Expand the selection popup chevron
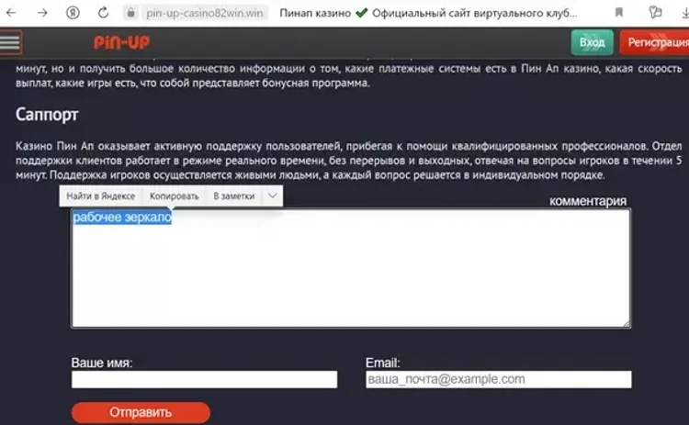This screenshot has height=425, width=689. click(273, 196)
